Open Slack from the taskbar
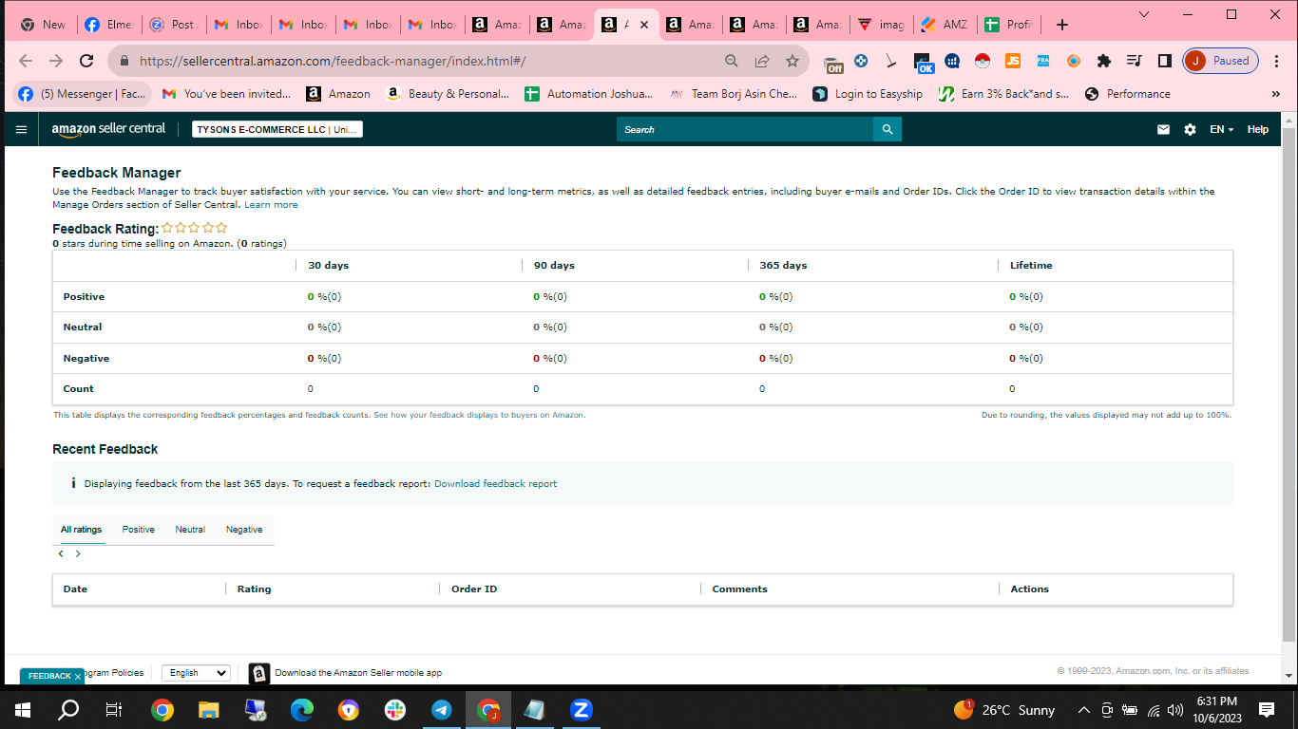The height and width of the screenshot is (729, 1298). (395, 709)
